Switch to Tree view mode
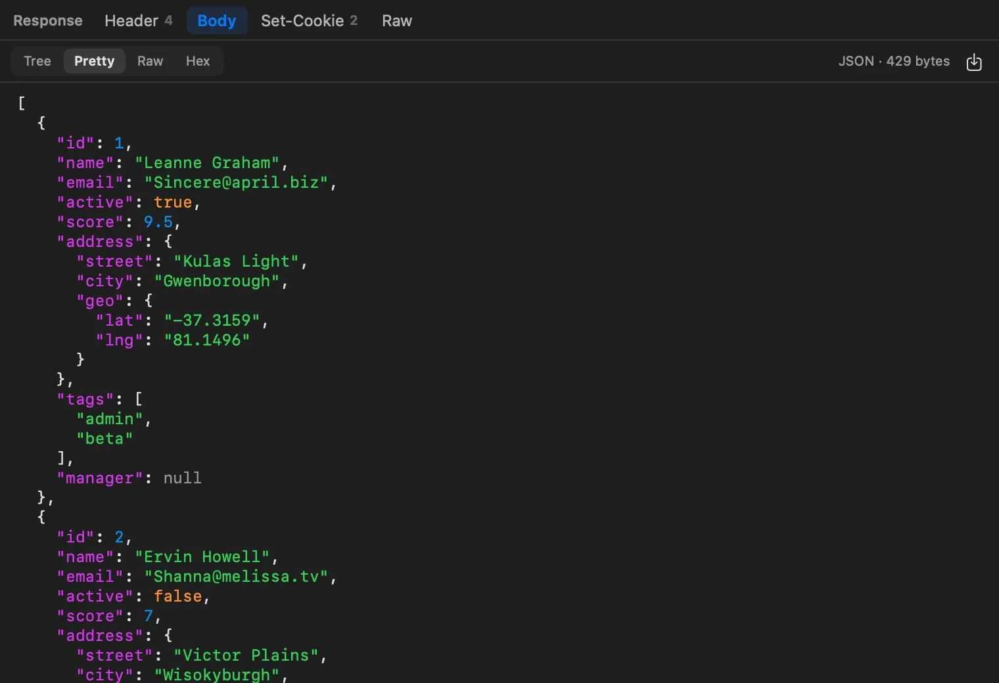 pos(37,61)
